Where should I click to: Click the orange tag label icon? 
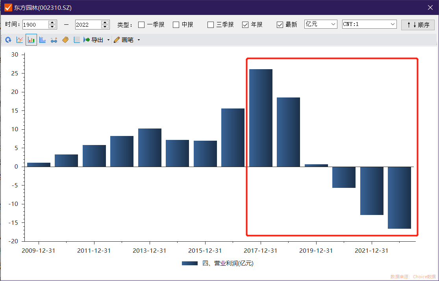pyautogui.click(x=65, y=40)
